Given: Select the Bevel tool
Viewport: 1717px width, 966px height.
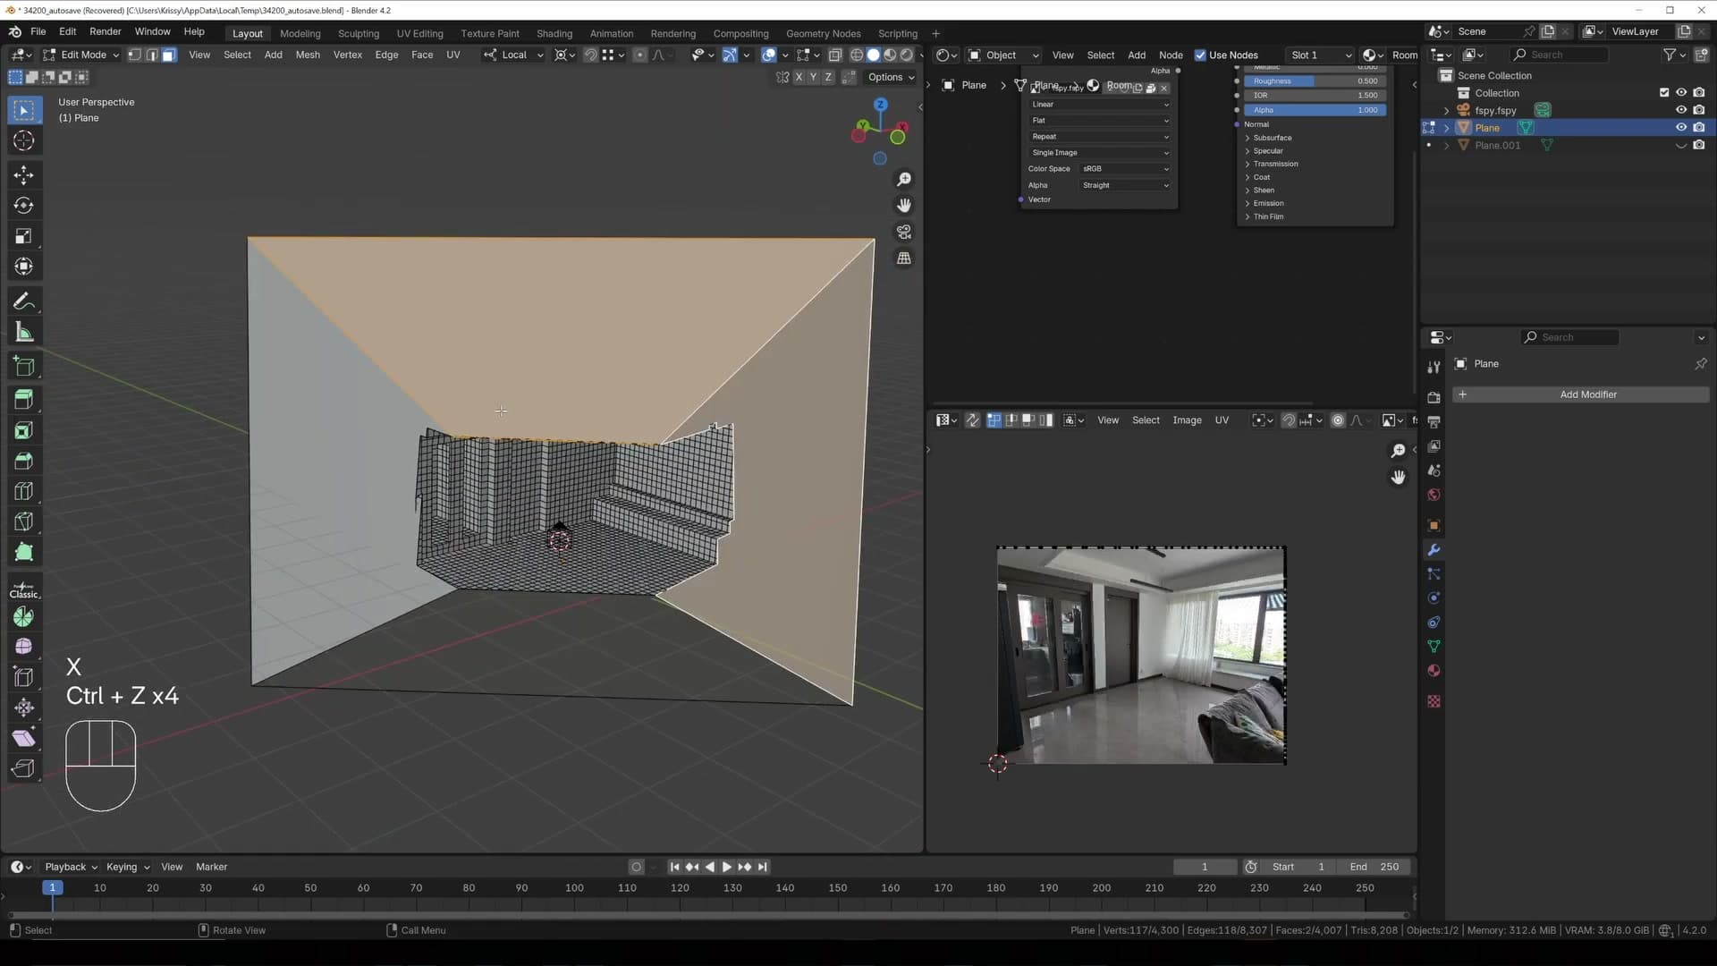Looking at the screenshot, I should click(24, 461).
